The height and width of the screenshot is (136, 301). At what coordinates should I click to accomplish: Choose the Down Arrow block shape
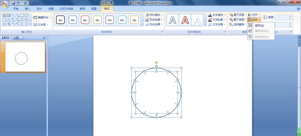point(26,20)
